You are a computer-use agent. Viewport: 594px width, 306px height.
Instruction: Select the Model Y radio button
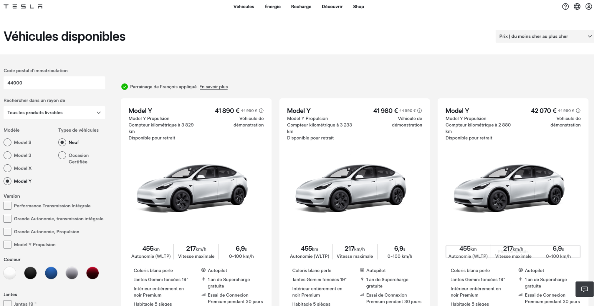[x=7, y=181]
